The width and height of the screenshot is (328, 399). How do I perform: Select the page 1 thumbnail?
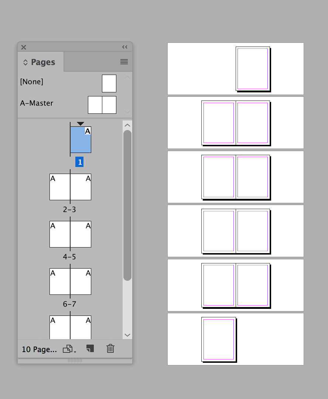[81, 140]
